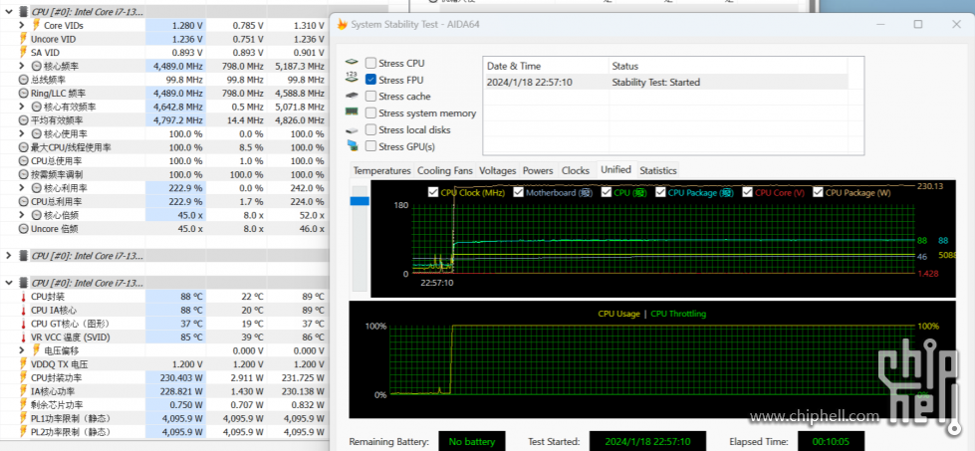Click the thermometer icon beside CPU封装
The image size is (975, 451).
pyautogui.click(x=24, y=297)
